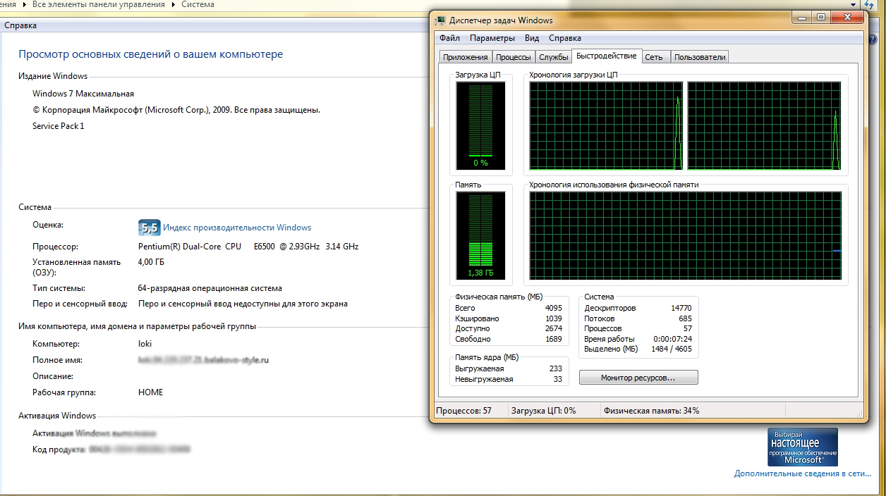The height and width of the screenshot is (496, 886).
Task: Click the Task Manager title bar icon
Action: [441, 20]
